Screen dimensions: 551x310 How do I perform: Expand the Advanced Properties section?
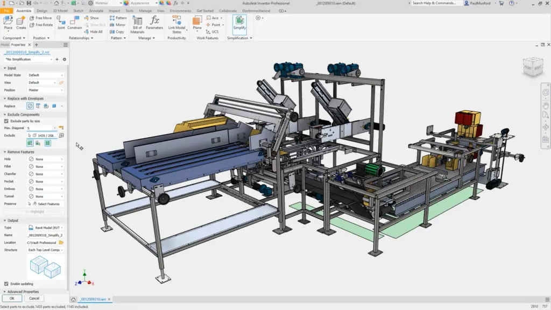22,291
